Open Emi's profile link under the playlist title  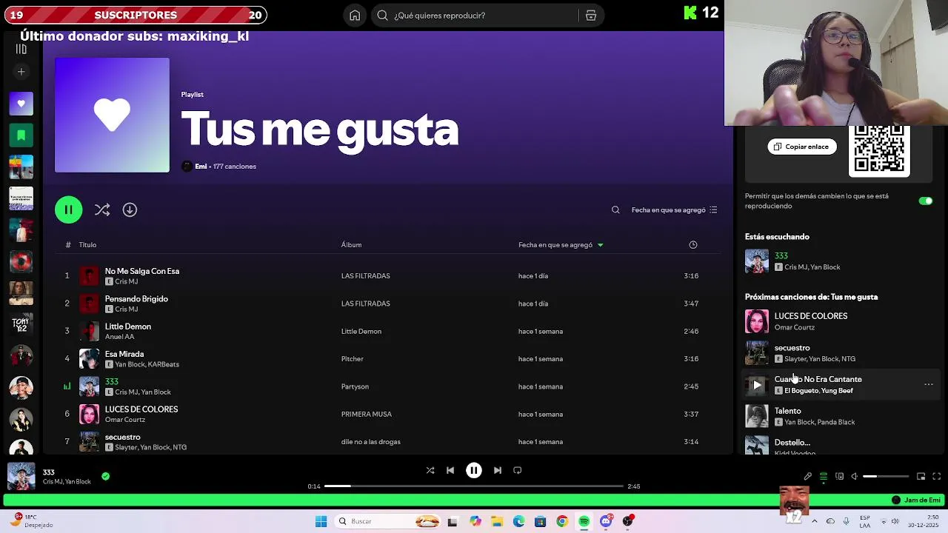tap(201, 167)
